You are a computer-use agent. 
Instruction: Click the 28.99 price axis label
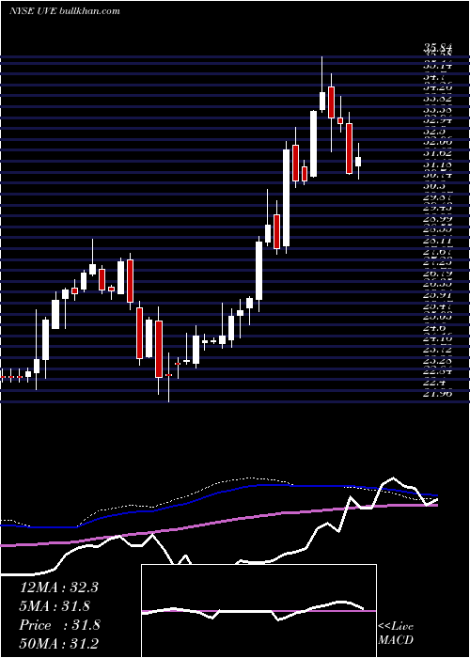pos(438,219)
